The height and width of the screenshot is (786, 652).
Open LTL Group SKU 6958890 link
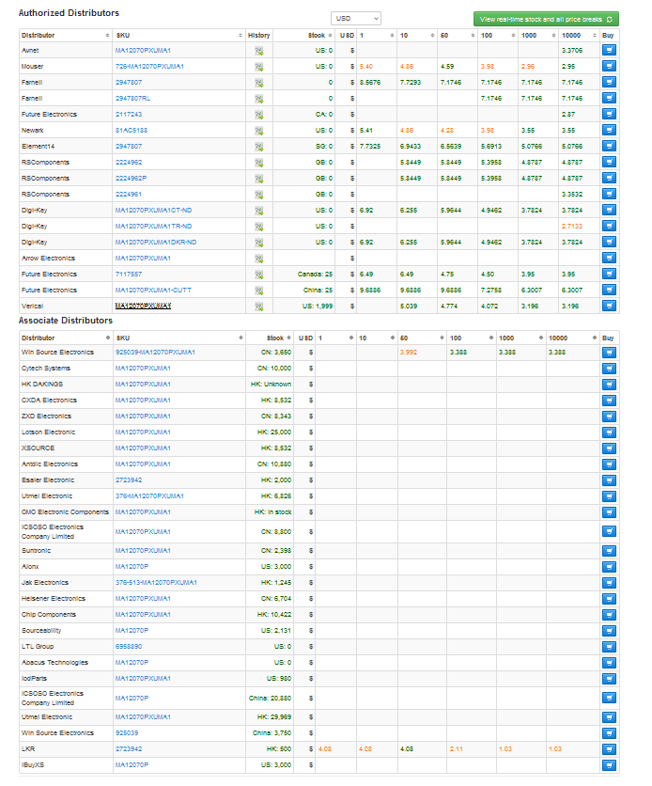(128, 647)
